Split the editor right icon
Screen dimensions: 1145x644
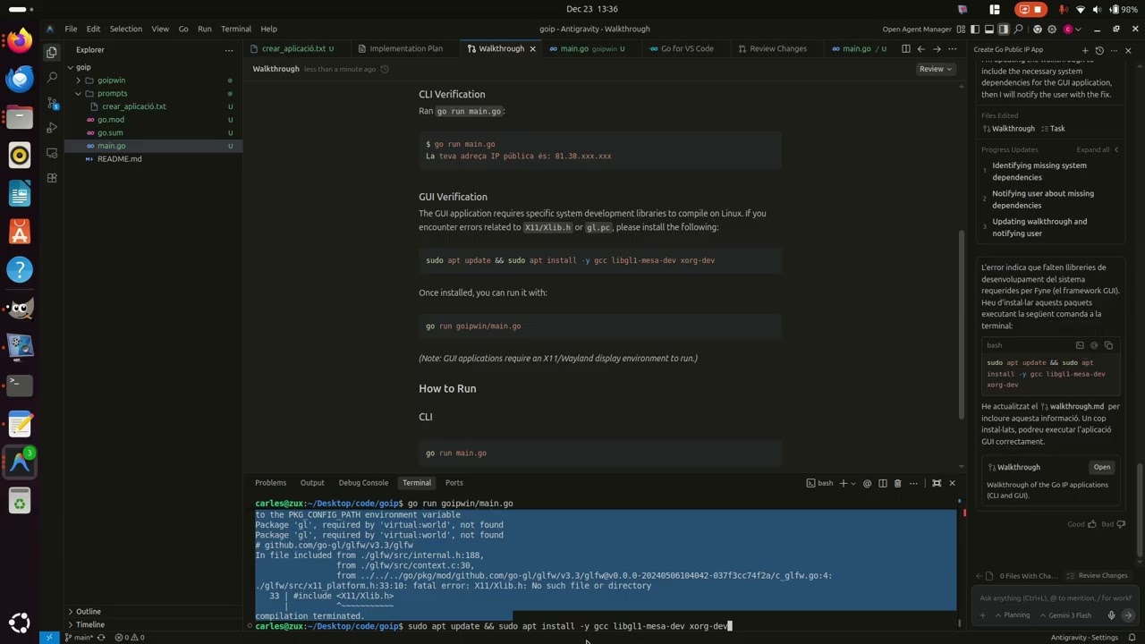tap(905, 49)
